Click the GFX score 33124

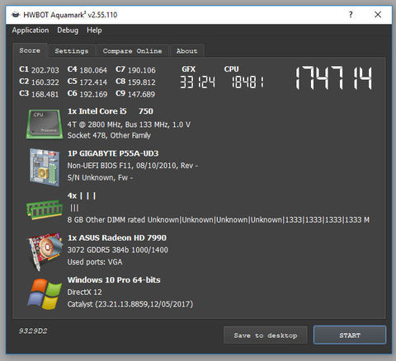tap(197, 82)
